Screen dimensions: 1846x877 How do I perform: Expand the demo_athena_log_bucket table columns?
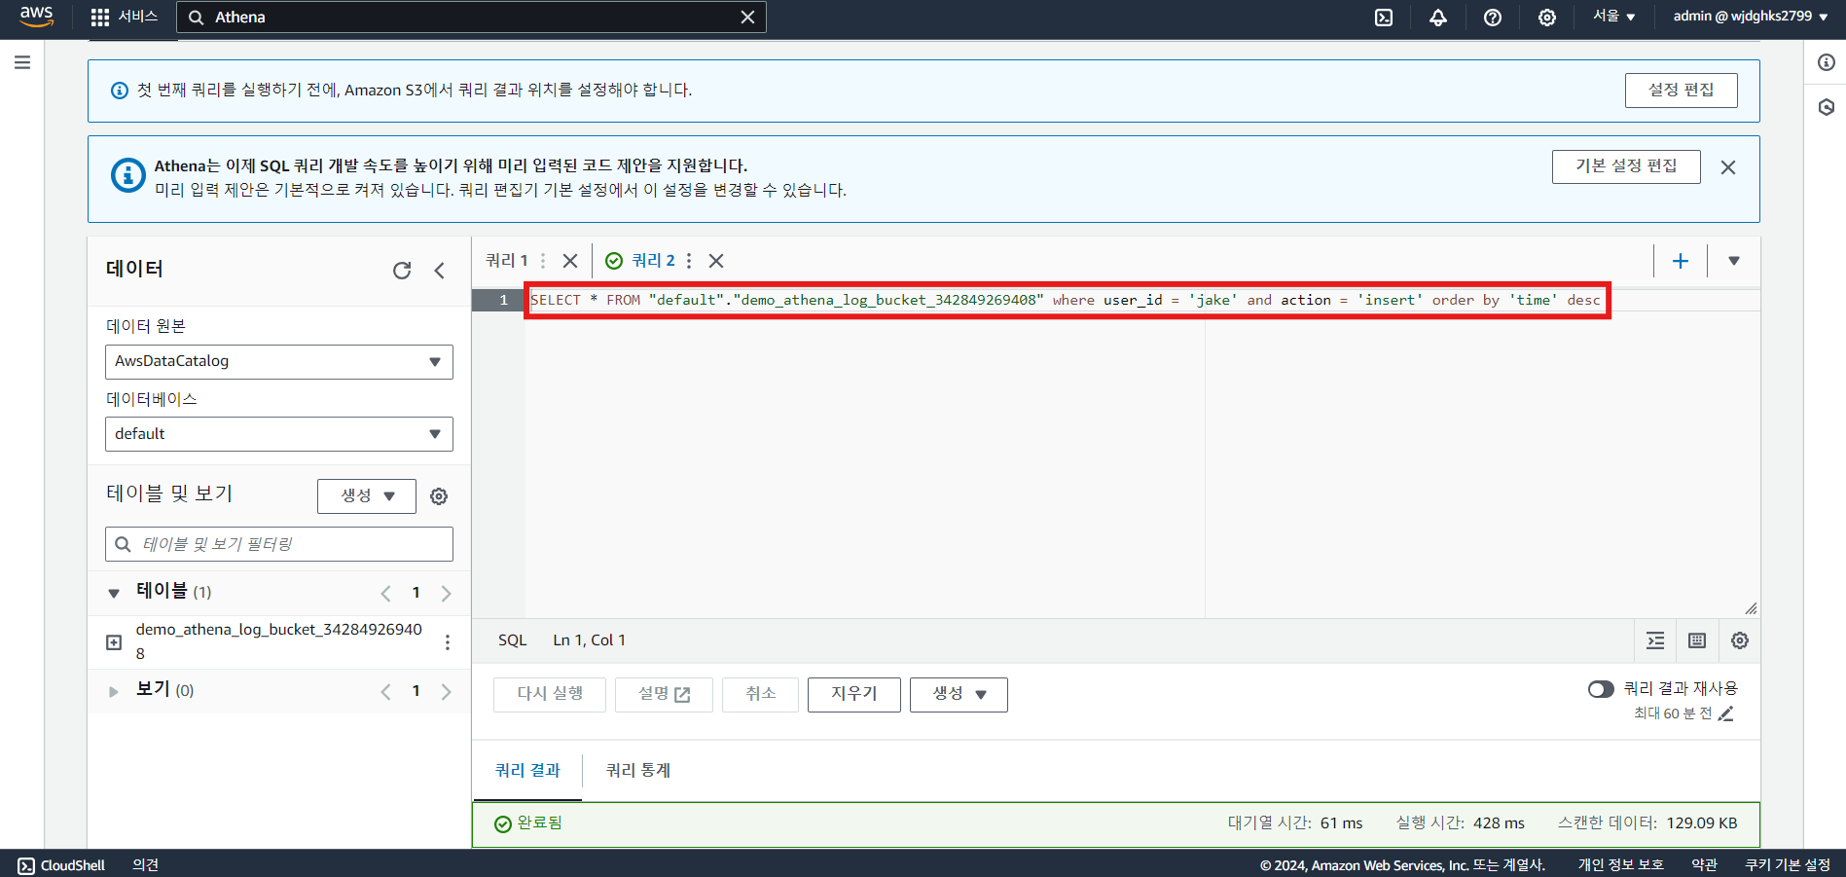[114, 642]
